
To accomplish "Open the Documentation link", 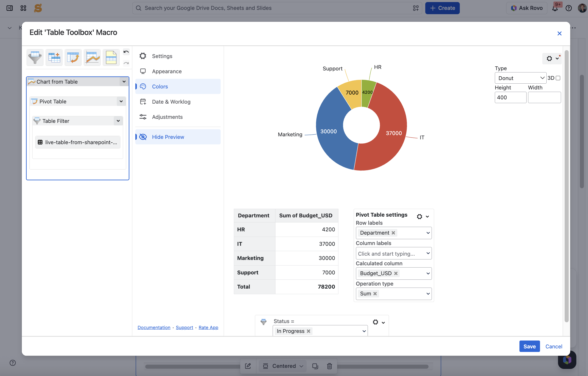I will [x=154, y=327].
